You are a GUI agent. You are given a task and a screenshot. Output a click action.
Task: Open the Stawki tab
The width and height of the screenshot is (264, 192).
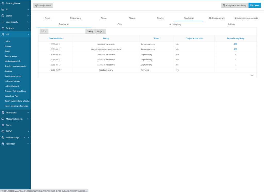132,18
